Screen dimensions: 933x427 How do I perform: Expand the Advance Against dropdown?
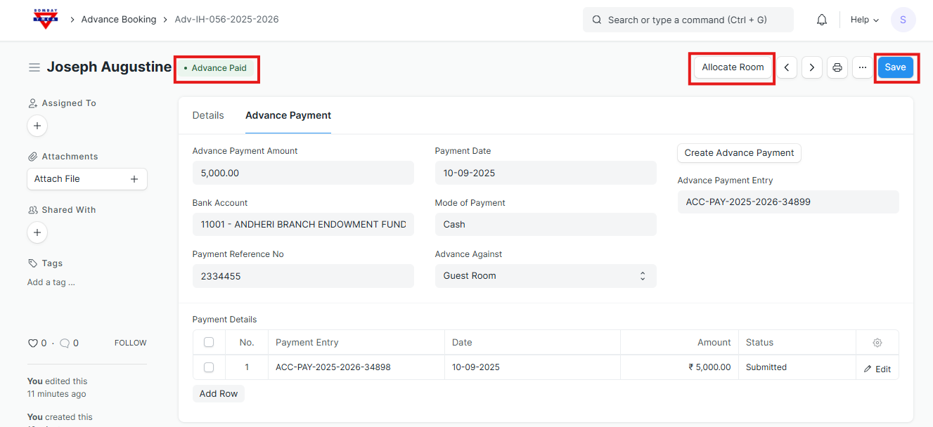(545, 276)
